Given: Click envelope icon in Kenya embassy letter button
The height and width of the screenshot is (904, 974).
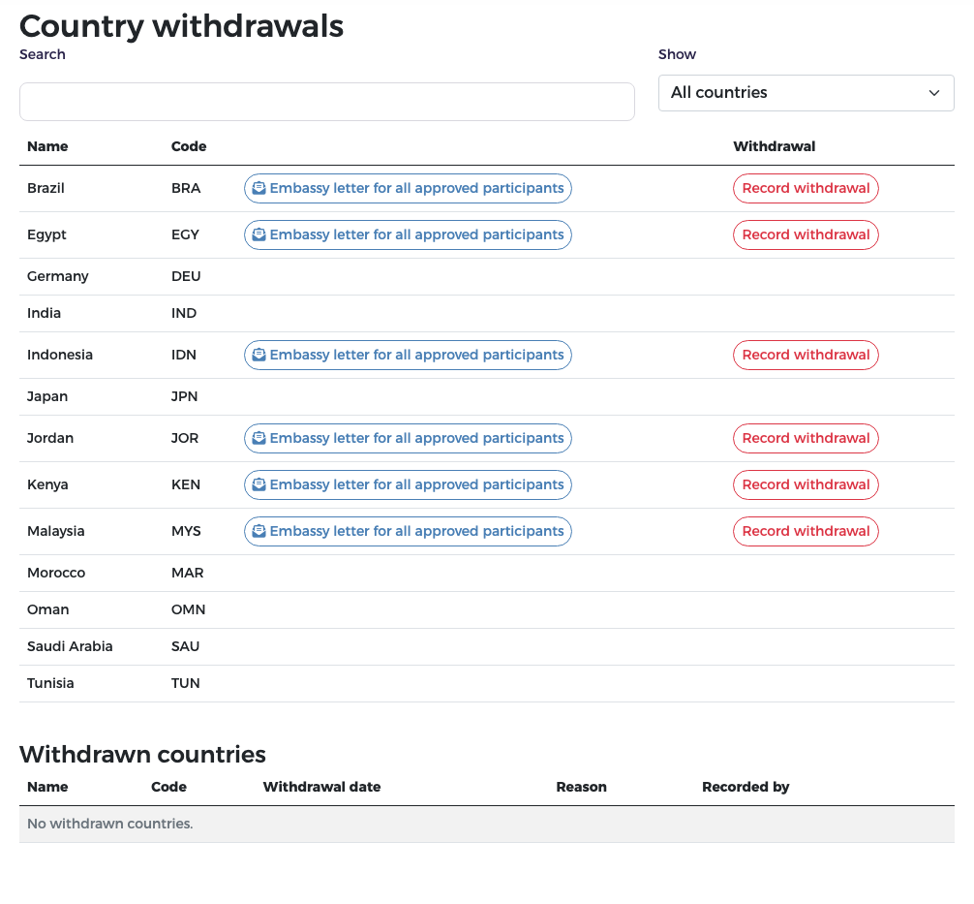Looking at the screenshot, I should (x=259, y=485).
